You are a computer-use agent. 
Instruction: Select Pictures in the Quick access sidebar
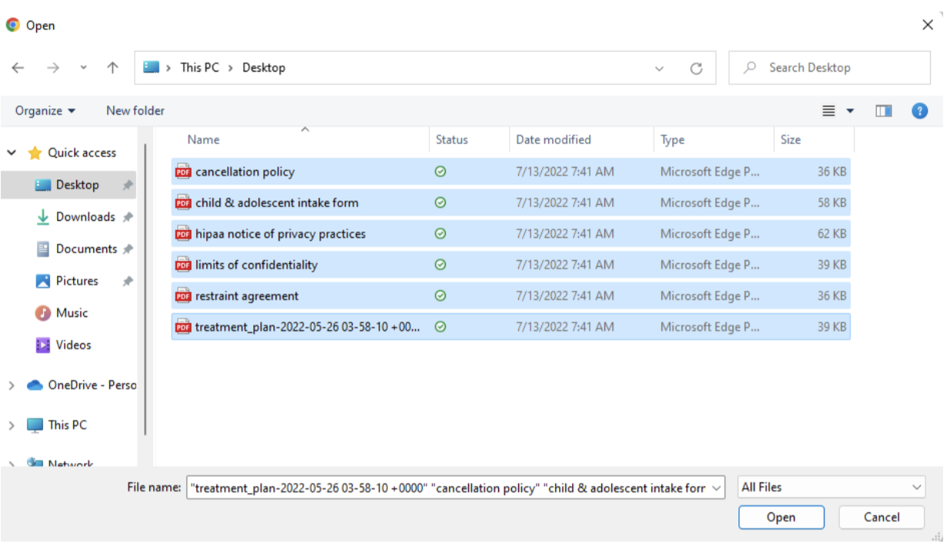point(77,281)
